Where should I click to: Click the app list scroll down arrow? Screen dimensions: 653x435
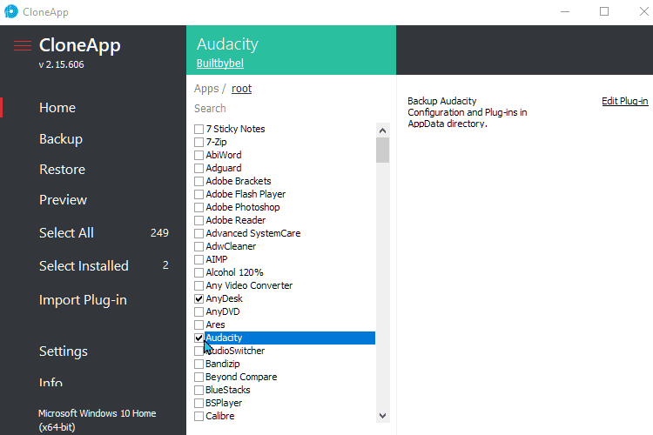(383, 416)
